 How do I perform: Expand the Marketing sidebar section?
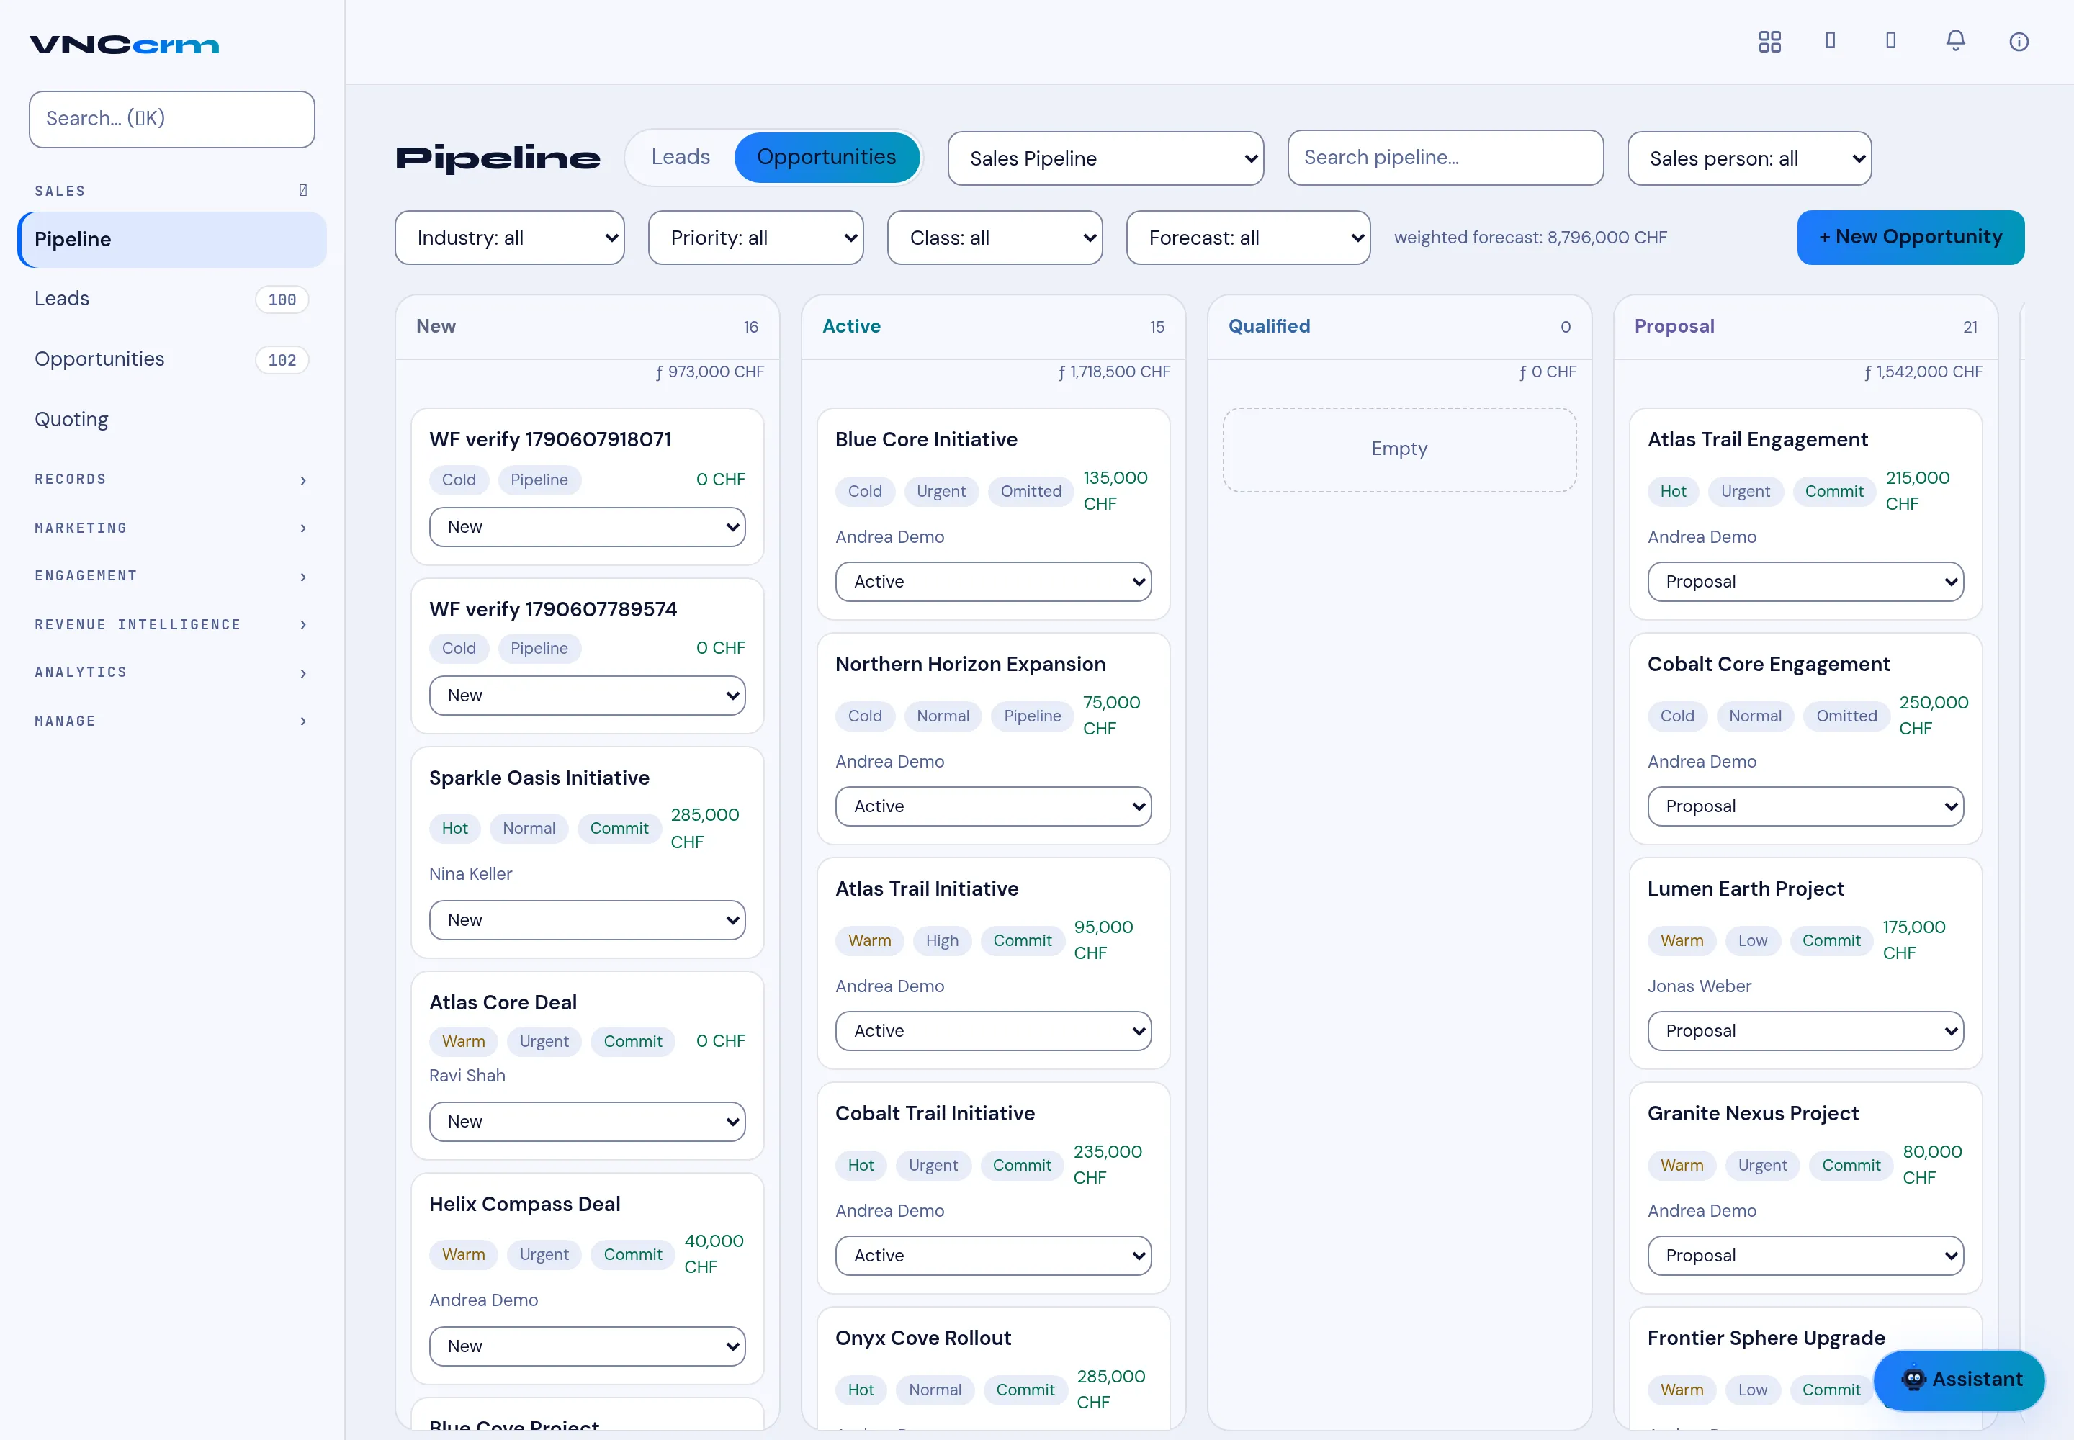click(171, 528)
